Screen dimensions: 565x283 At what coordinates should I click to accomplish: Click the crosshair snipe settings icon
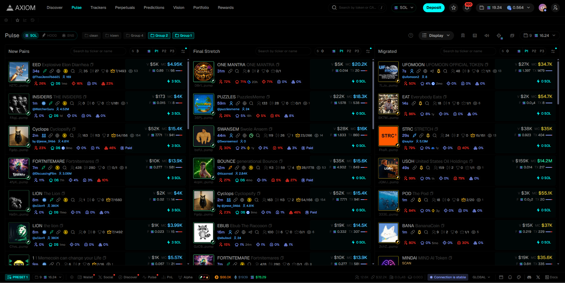tap(499, 36)
